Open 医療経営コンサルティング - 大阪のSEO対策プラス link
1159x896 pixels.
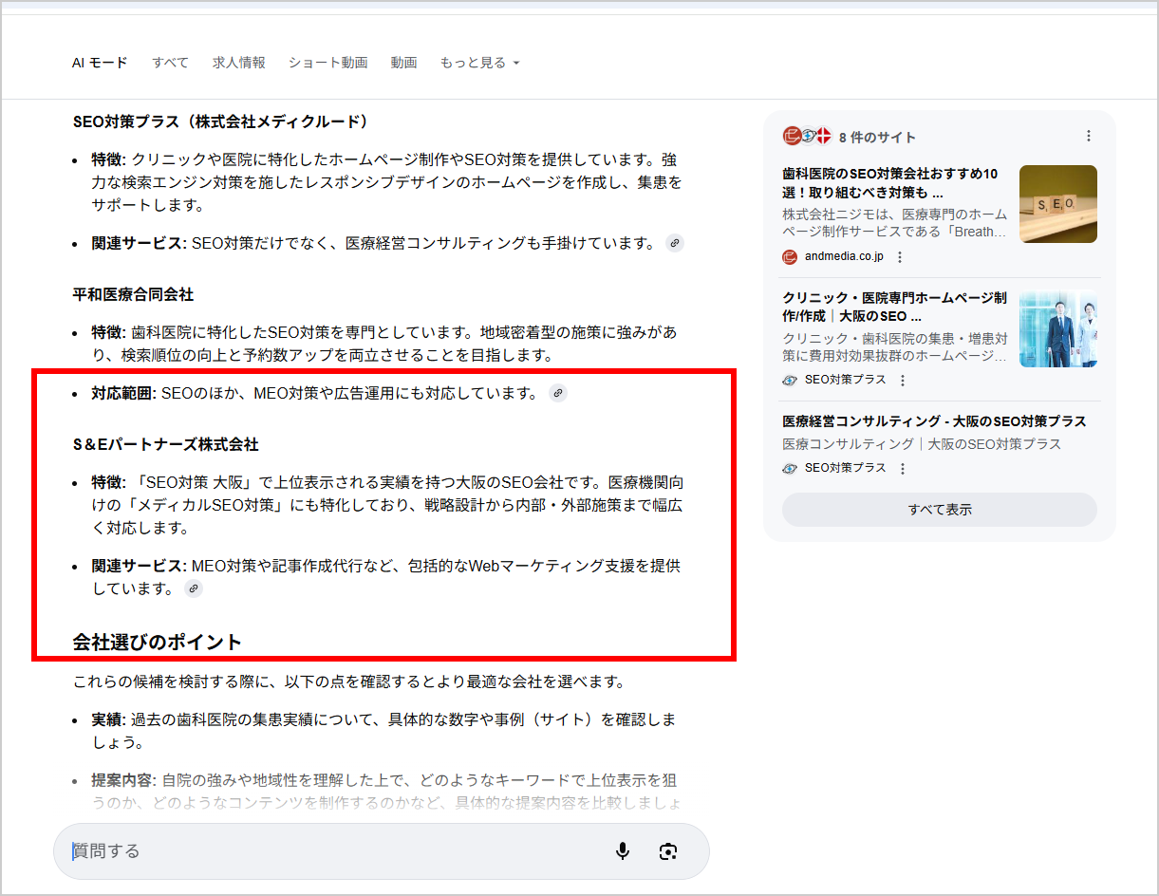click(x=934, y=421)
